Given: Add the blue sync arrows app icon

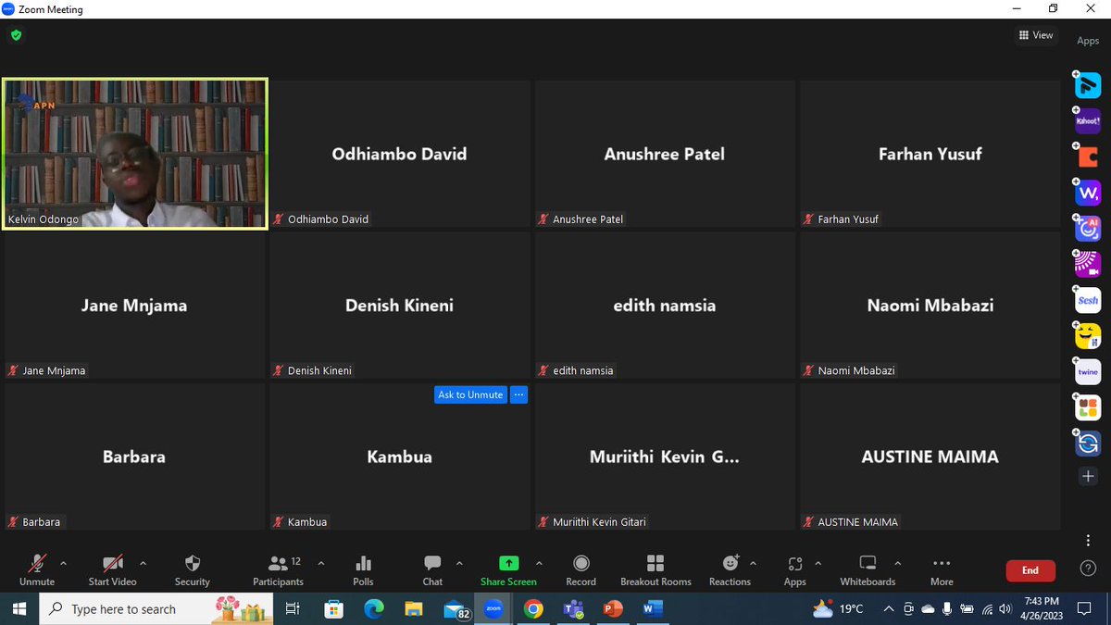Looking at the screenshot, I should pos(1088,444).
